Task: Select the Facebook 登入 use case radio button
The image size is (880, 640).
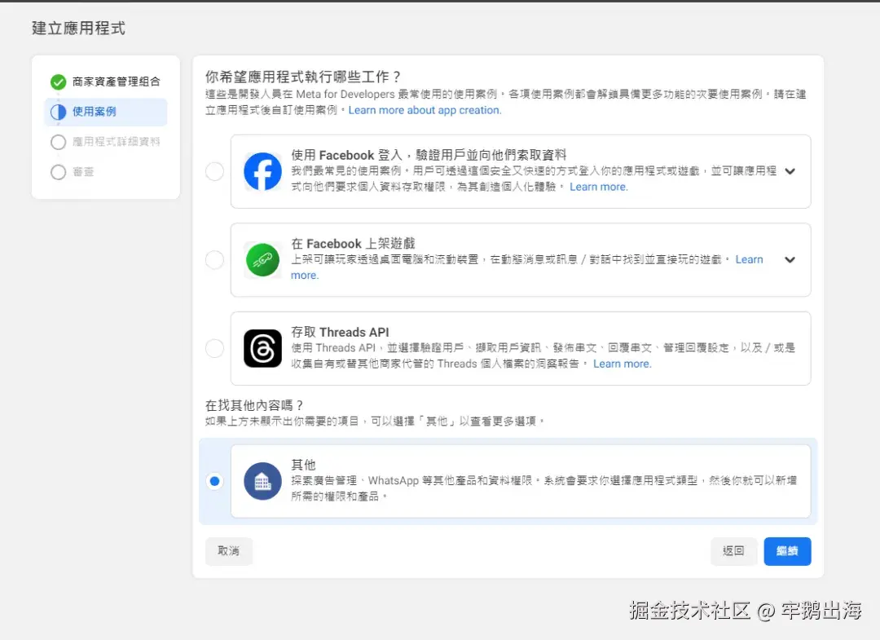Action: point(214,171)
